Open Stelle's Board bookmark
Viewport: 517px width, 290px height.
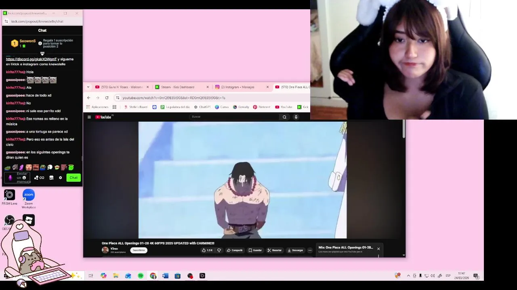coord(136,107)
